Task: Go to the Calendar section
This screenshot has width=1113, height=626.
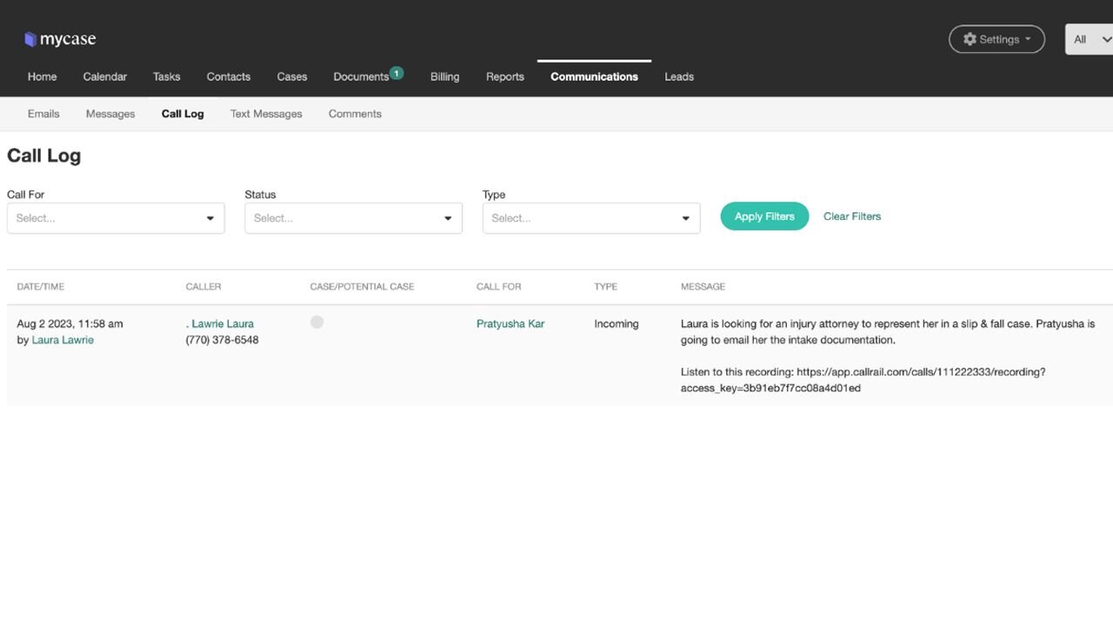Action: [104, 77]
